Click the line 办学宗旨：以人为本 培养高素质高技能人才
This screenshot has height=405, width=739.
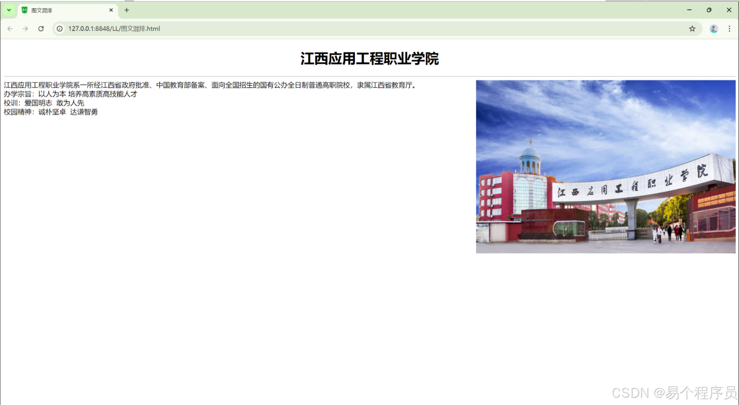71,94
